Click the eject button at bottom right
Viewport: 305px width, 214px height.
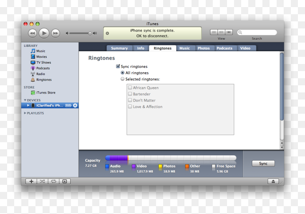tap(273, 181)
